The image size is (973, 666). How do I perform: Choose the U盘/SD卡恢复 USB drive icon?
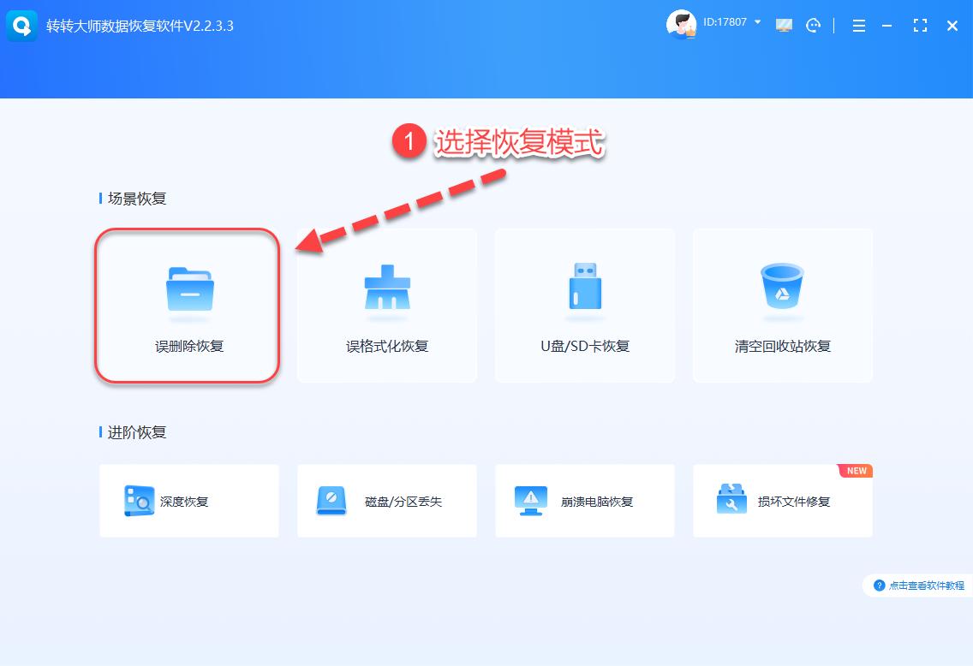click(584, 289)
